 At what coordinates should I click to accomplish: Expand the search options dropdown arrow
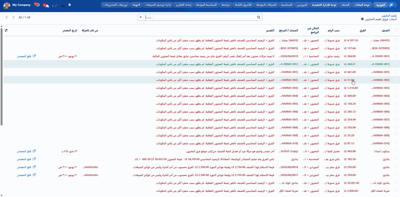tap(141, 17)
